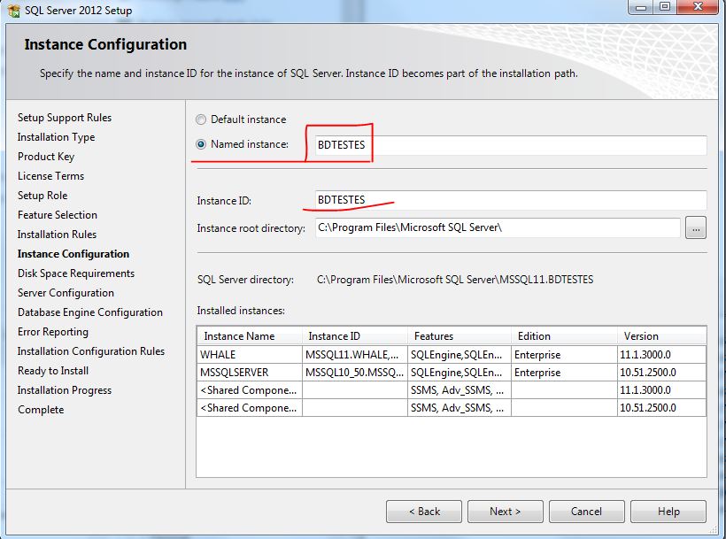
Task: Click the Instance root directory field
Action: click(x=498, y=227)
